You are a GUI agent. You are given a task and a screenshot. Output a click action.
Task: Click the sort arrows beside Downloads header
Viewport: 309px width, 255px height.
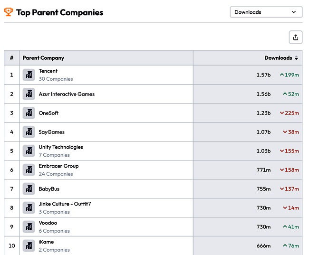tap(296, 58)
